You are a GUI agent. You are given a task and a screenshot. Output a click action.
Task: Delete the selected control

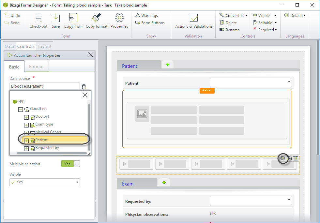[x=228, y=22]
